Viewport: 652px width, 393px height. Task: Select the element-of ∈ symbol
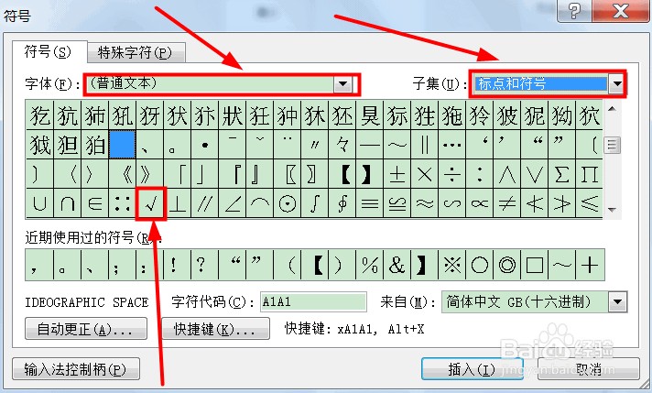coord(95,203)
